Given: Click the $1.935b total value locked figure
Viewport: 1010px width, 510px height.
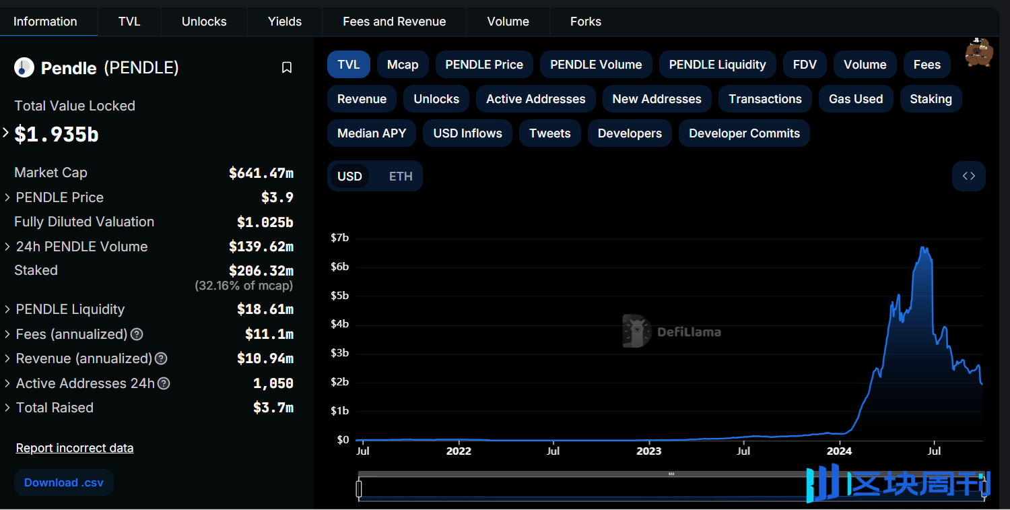Looking at the screenshot, I should point(57,134).
